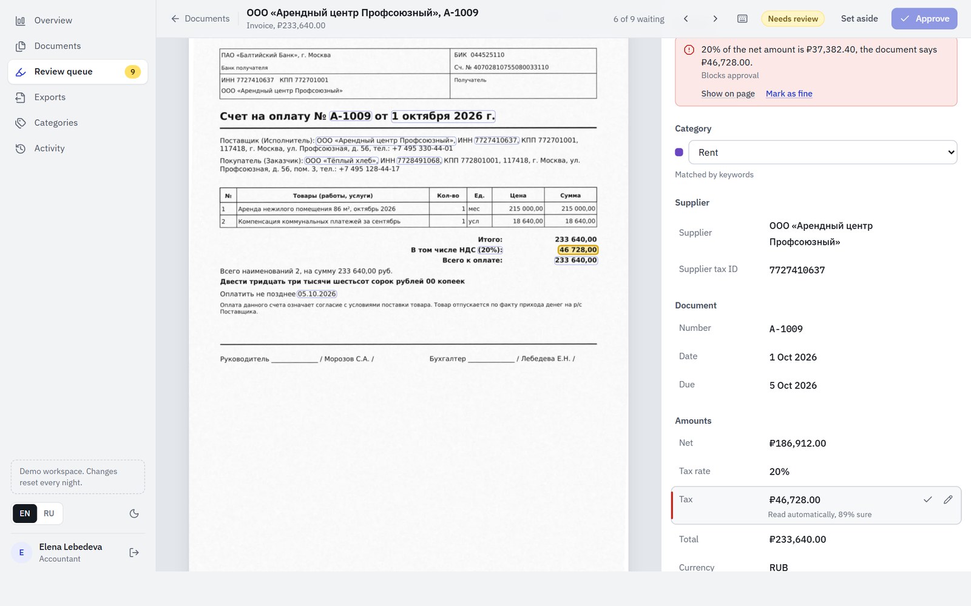Click the purple Rent color swatch
Screen dimensions: 971x606
(x=679, y=153)
